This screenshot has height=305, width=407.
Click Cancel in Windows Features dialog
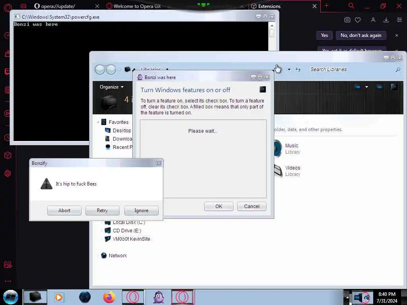click(252, 206)
